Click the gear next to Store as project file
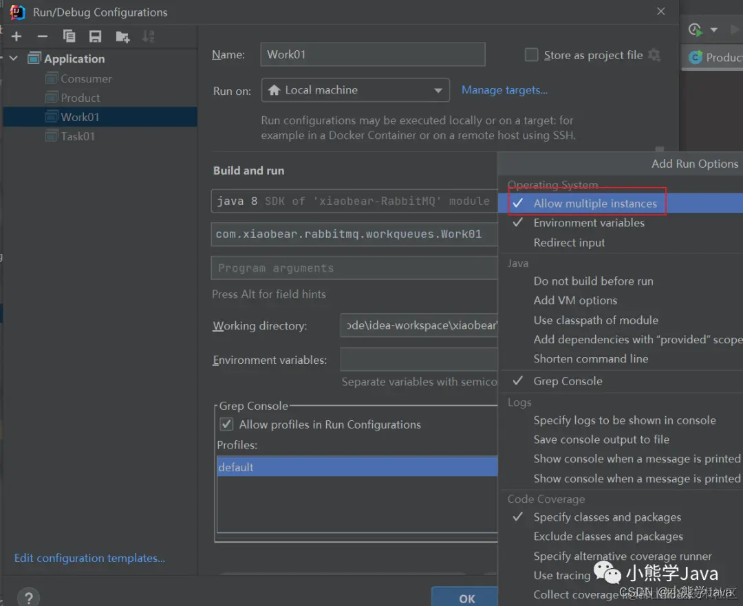The width and height of the screenshot is (743, 606). tap(654, 55)
